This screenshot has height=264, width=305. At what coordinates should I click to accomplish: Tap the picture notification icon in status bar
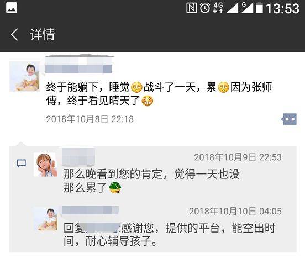12,8
